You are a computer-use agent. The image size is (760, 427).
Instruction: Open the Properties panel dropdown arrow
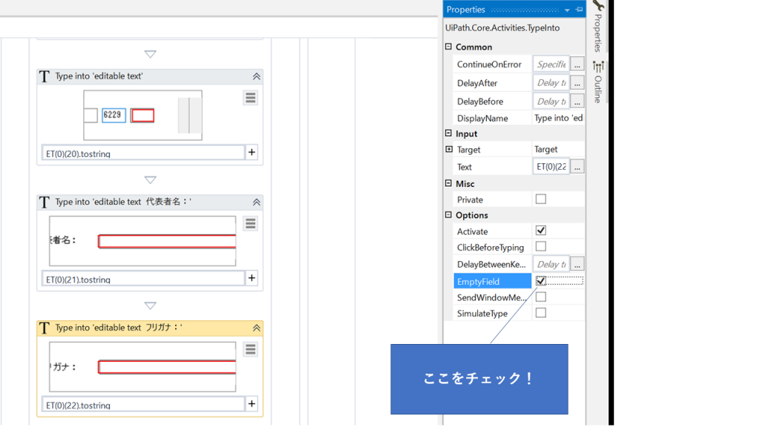click(x=567, y=10)
